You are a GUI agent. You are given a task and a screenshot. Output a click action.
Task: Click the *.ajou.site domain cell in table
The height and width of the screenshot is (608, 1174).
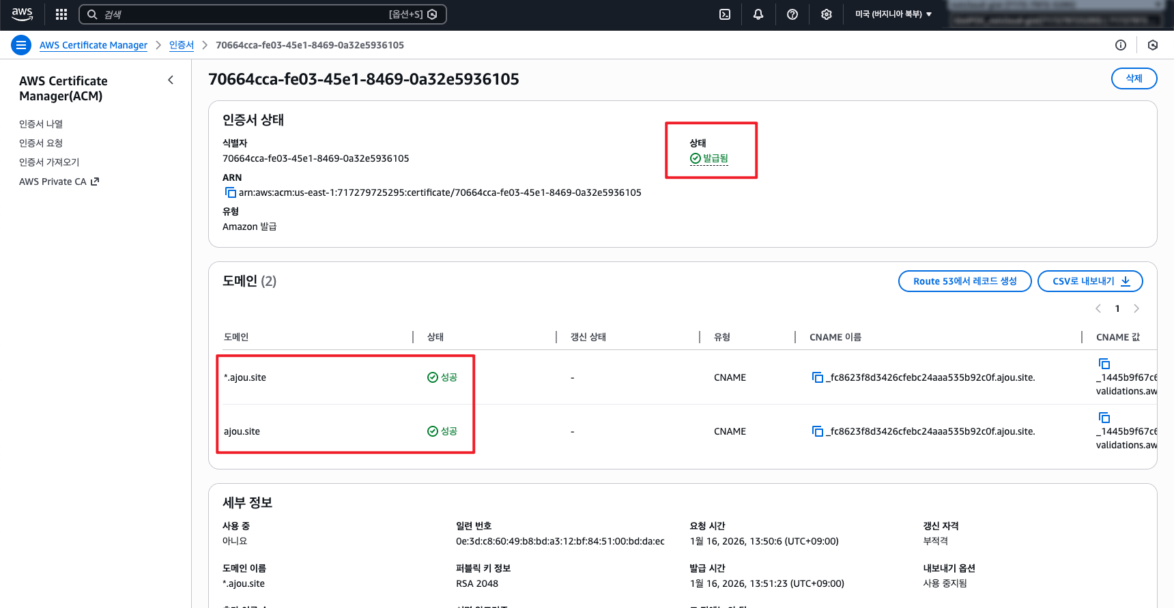245,377
